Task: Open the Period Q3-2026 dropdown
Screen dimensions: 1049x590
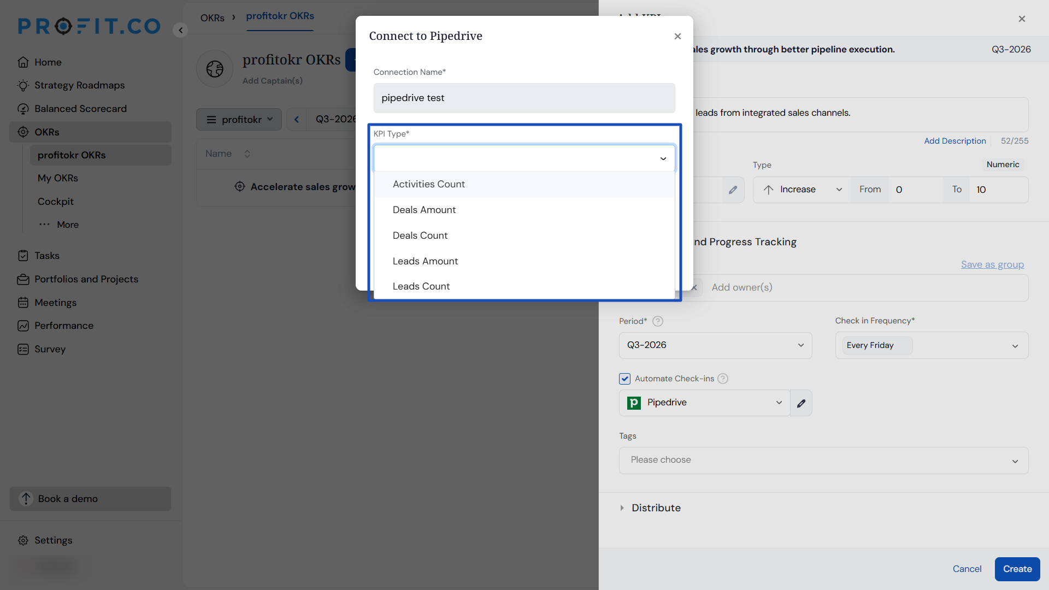Action: [715, 345]
